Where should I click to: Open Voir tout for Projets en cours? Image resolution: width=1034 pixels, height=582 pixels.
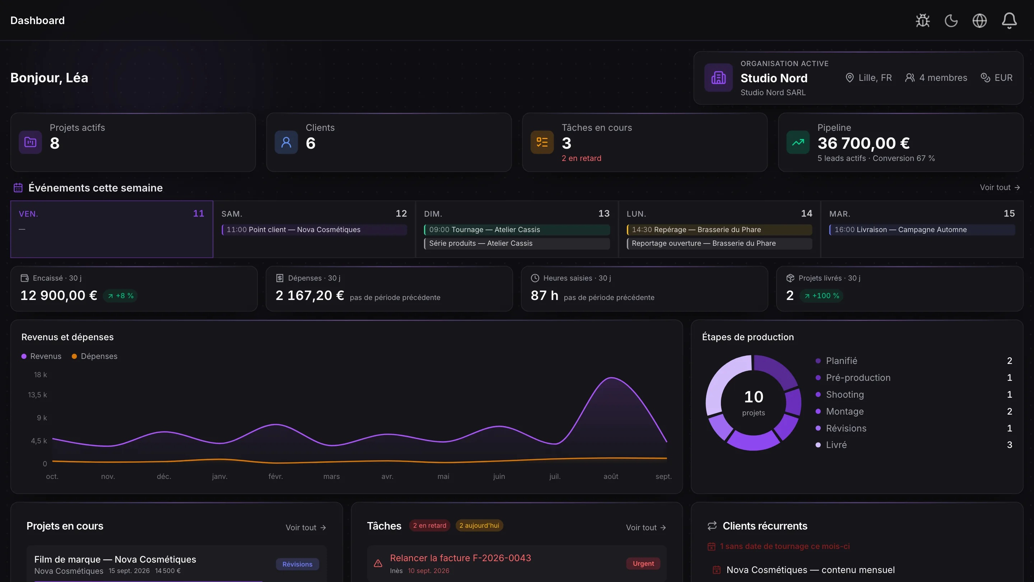(x=306, y=528)
